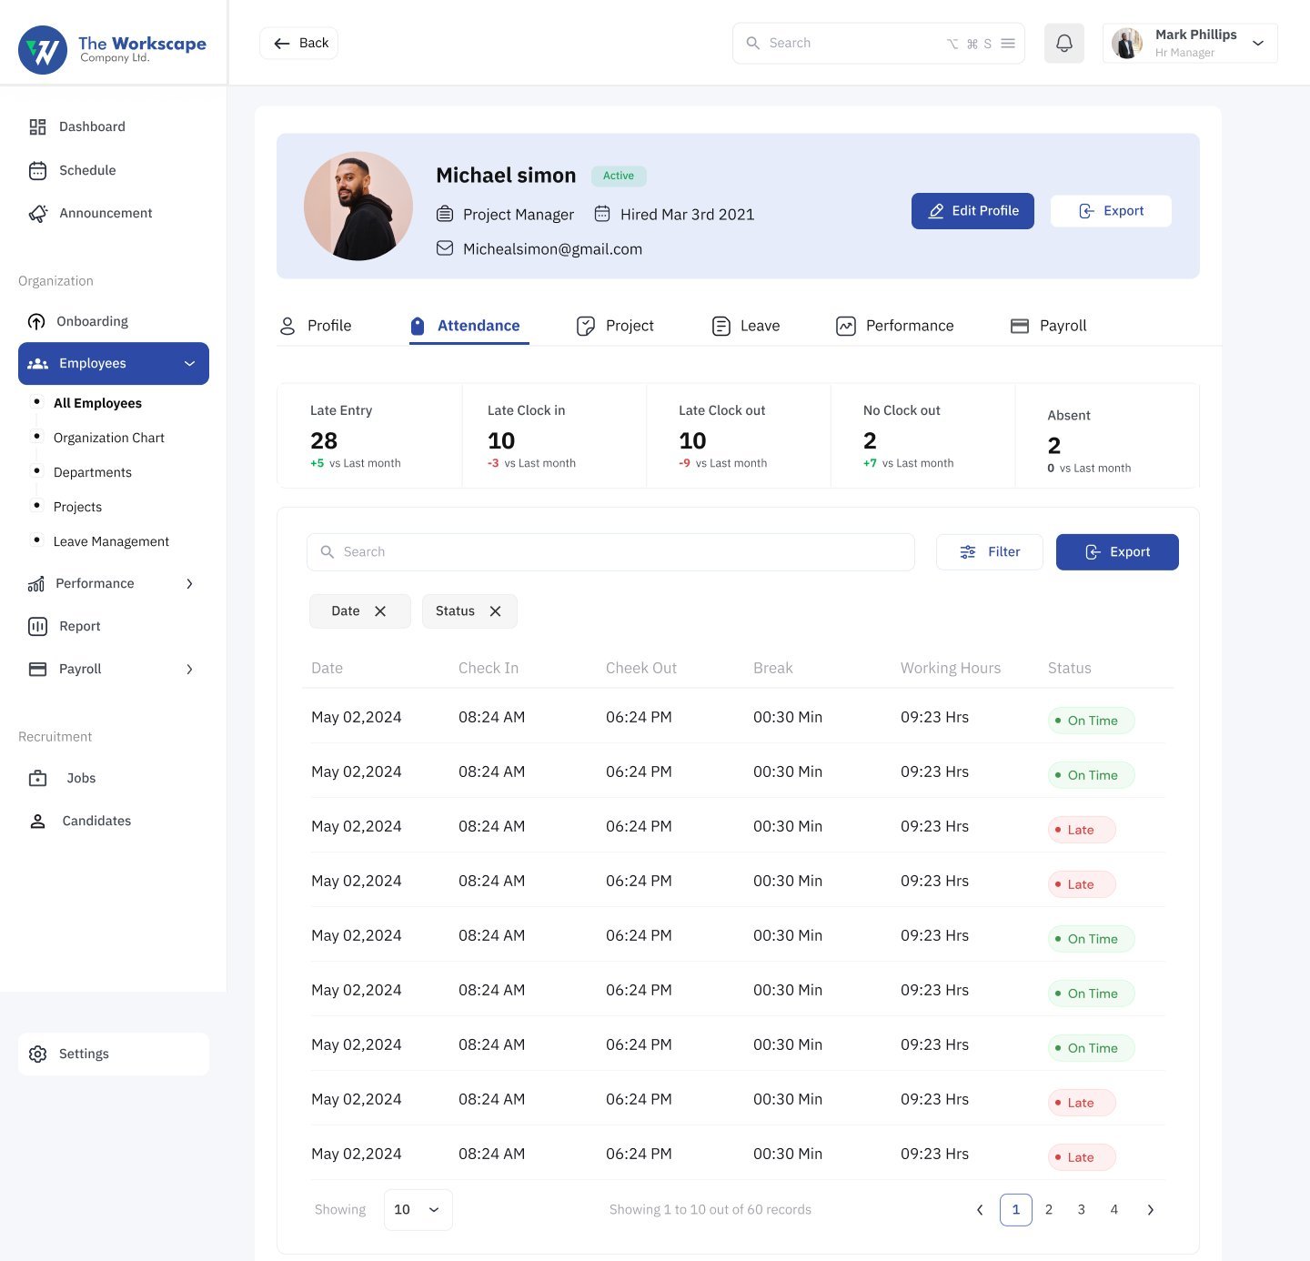Remove the Status filter chip
Screen dimensions: 1310x1261
pyautogui.click(x=495, y=611)
